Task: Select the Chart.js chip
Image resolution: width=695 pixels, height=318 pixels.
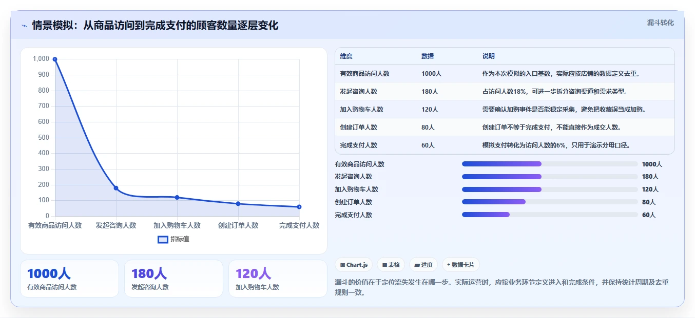Action: click(x=354, y=265)
